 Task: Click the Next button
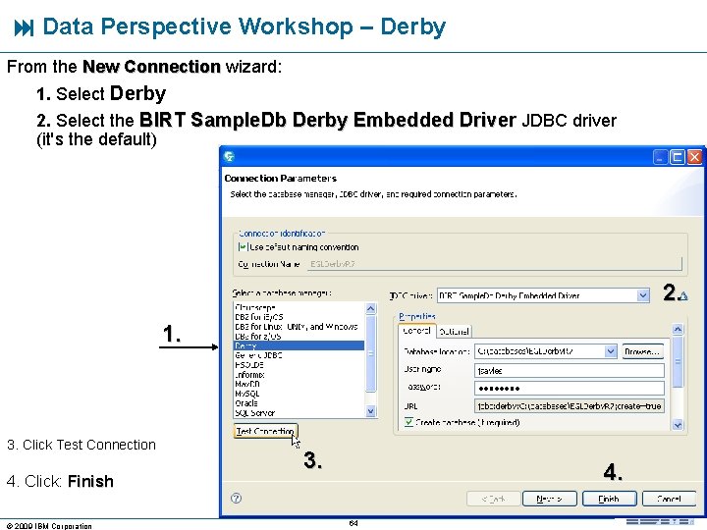tap(549, 499)
